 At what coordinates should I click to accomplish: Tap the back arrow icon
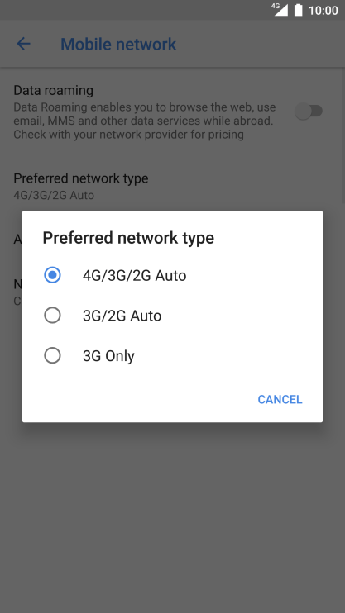[x=23, y=44]
